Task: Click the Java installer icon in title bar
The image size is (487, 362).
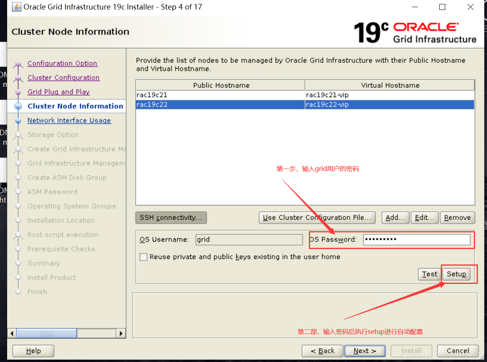Action: point(17,7)
